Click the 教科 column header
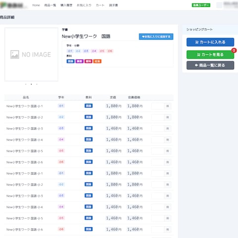Viewport: 238px width, 238px height. click(x=89, y=97)
